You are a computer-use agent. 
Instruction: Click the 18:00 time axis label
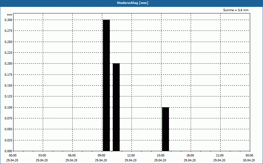pyautogui.click(x=191, y=155)
